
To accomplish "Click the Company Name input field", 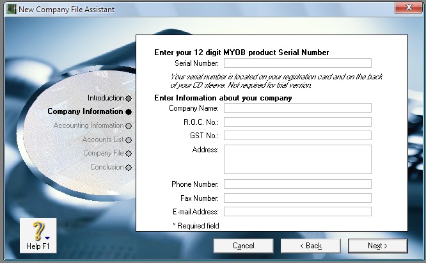I will (x=297, y=108).
